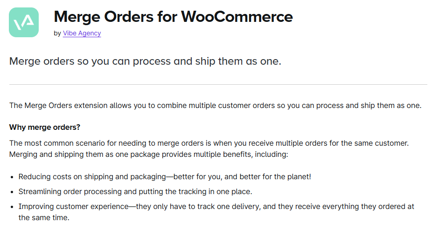Click the Vibe Agency green logo icon
Image resolution: width=432 pixels, height=229 pixels.
pyautogui.click(x=24, y=22)
